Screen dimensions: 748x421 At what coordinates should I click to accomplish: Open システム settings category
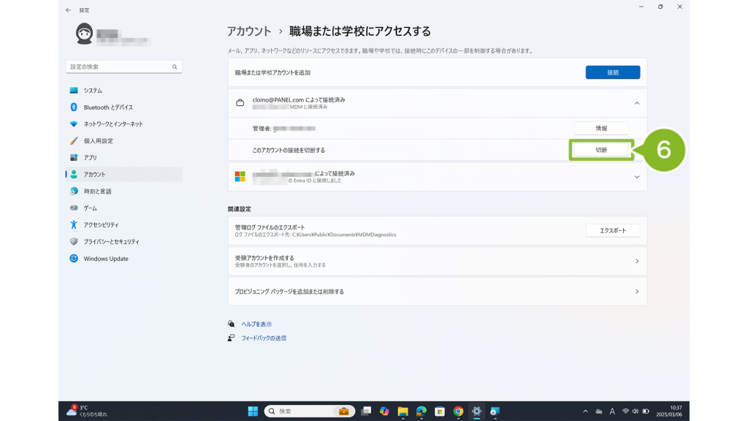click(123, 90)
